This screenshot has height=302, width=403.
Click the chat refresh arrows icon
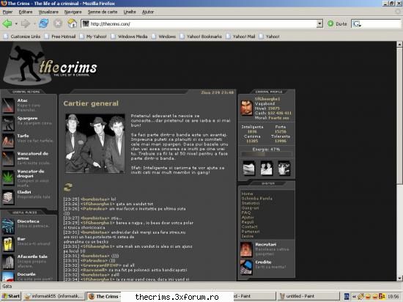pyautogui.click(x=68, y=187)
